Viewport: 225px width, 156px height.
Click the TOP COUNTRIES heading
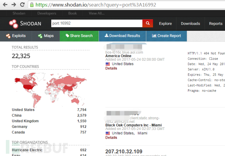[x=25, y=67]
